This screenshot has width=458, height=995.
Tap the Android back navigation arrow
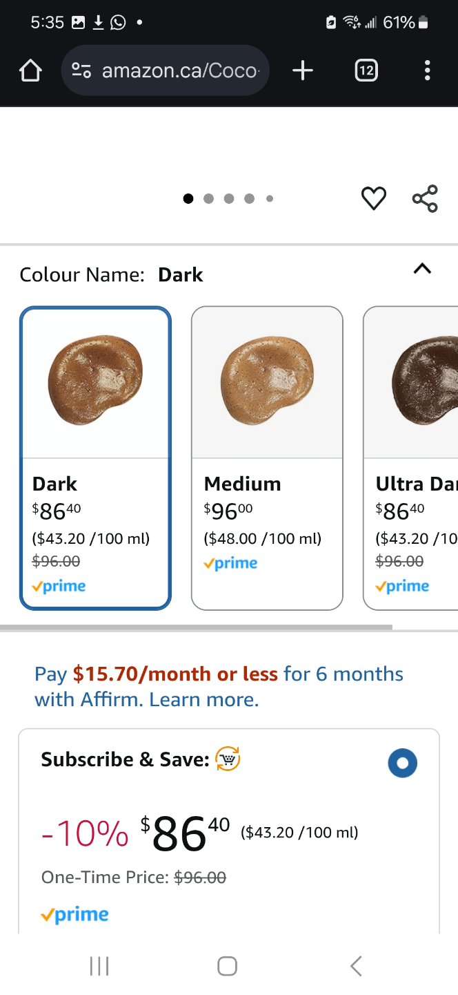[356, 966]
